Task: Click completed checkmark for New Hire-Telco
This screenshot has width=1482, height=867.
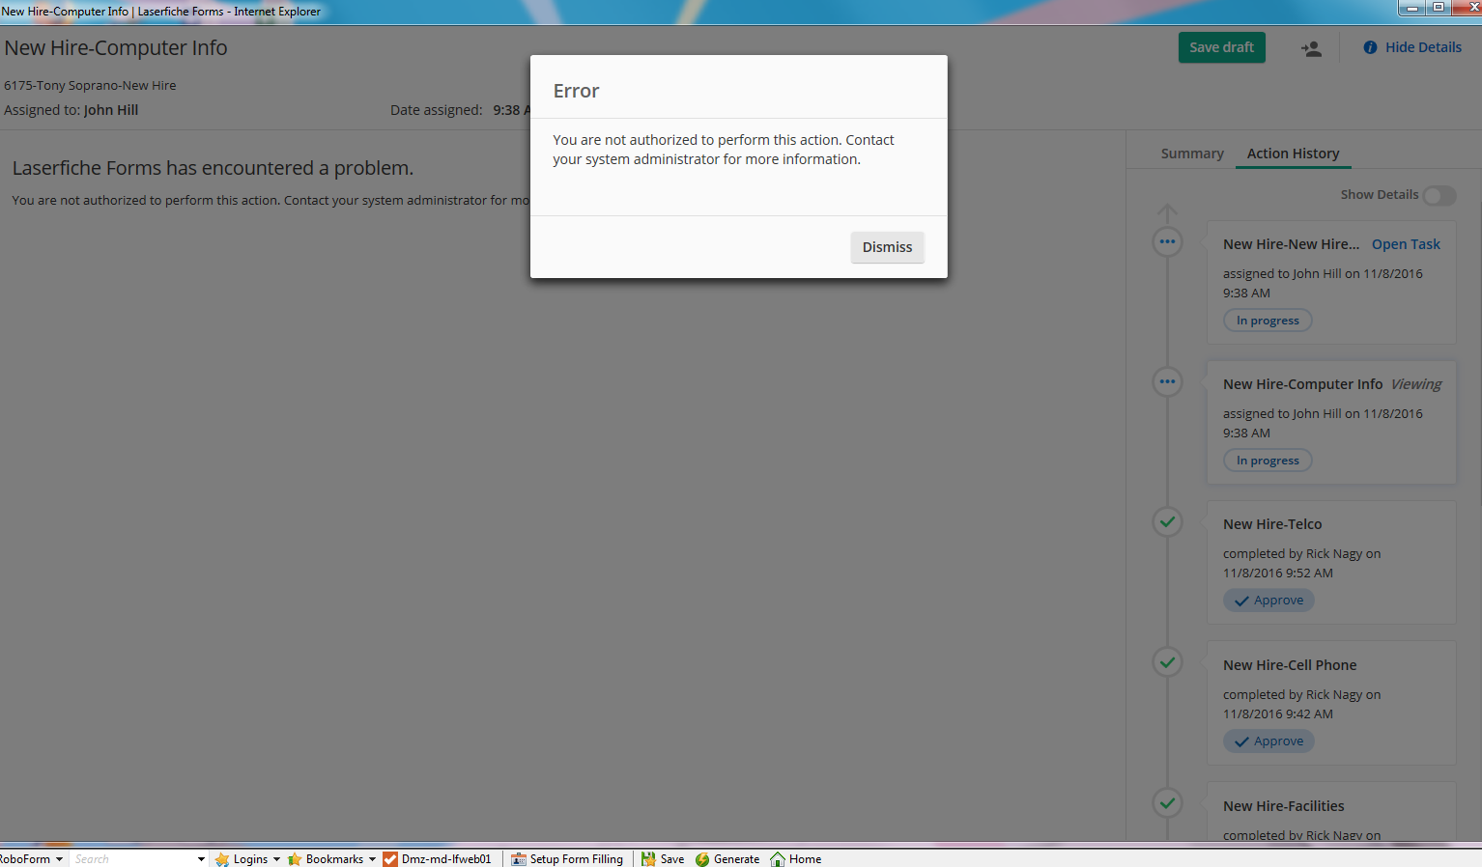Action: pyautogui.click(x=1167, y=522)
